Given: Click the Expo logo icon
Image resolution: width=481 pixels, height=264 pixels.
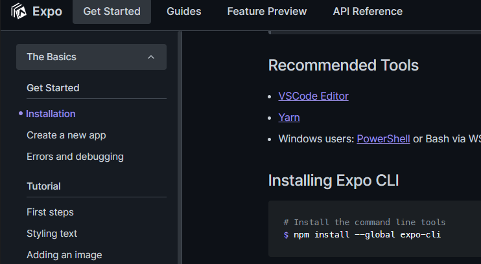Looking at the screenshot, I should 18,12.
